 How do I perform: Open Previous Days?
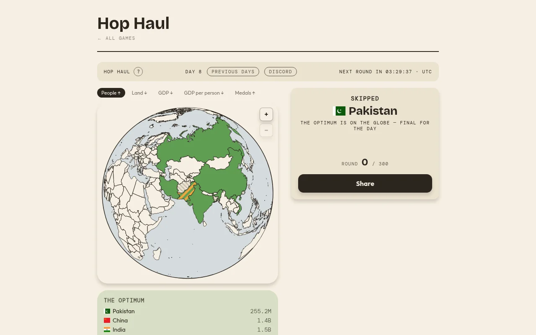tap(233, 72)
